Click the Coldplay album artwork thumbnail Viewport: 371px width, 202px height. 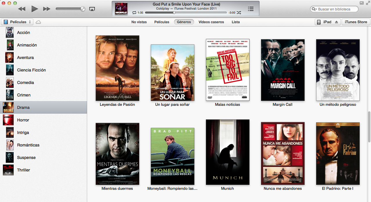(x=121, y=9)
